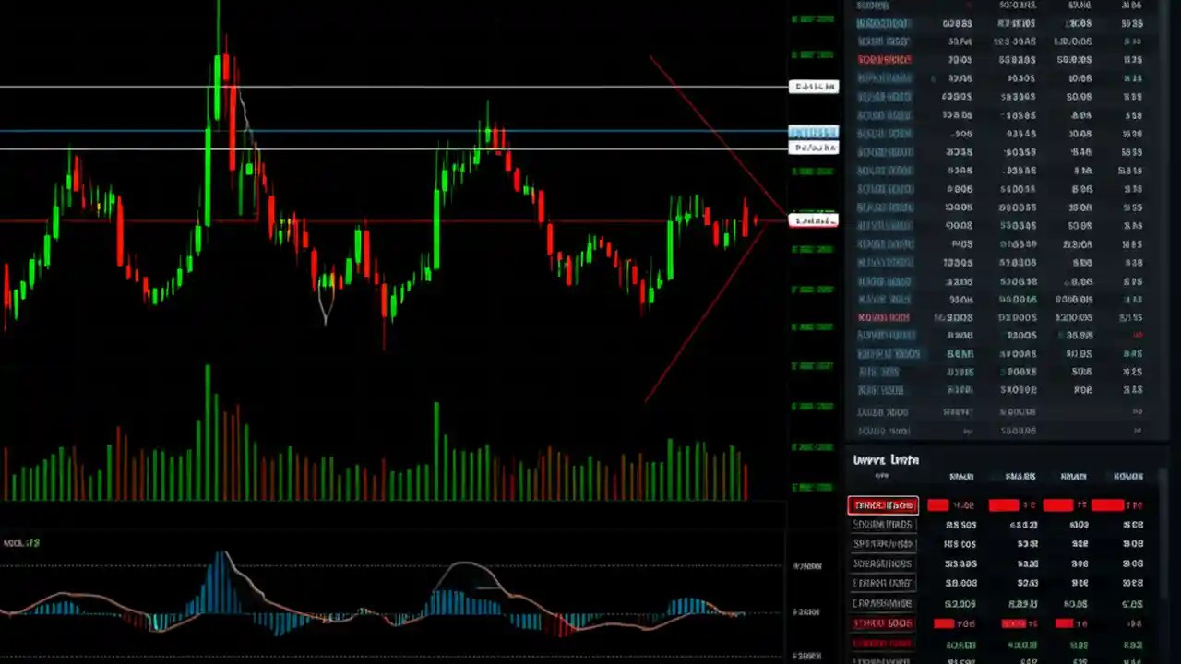
Task: Toggle the highlighted red ticker row in the watchlist
Action: [x=884, y=59]
